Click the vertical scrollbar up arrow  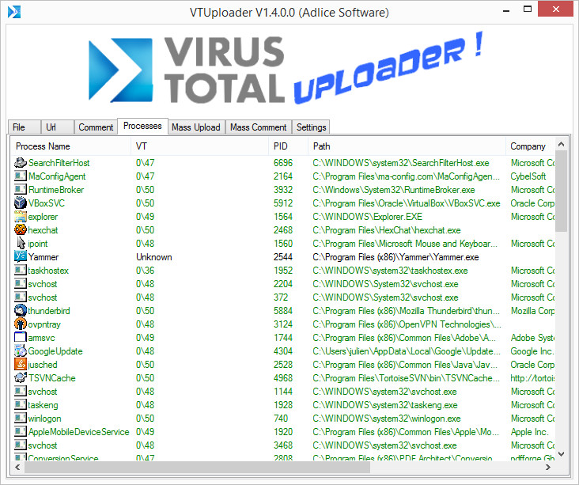562,145
